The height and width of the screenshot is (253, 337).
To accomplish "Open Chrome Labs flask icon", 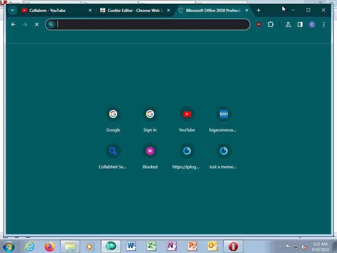I will pyautogui.click(x=288, y=24).
